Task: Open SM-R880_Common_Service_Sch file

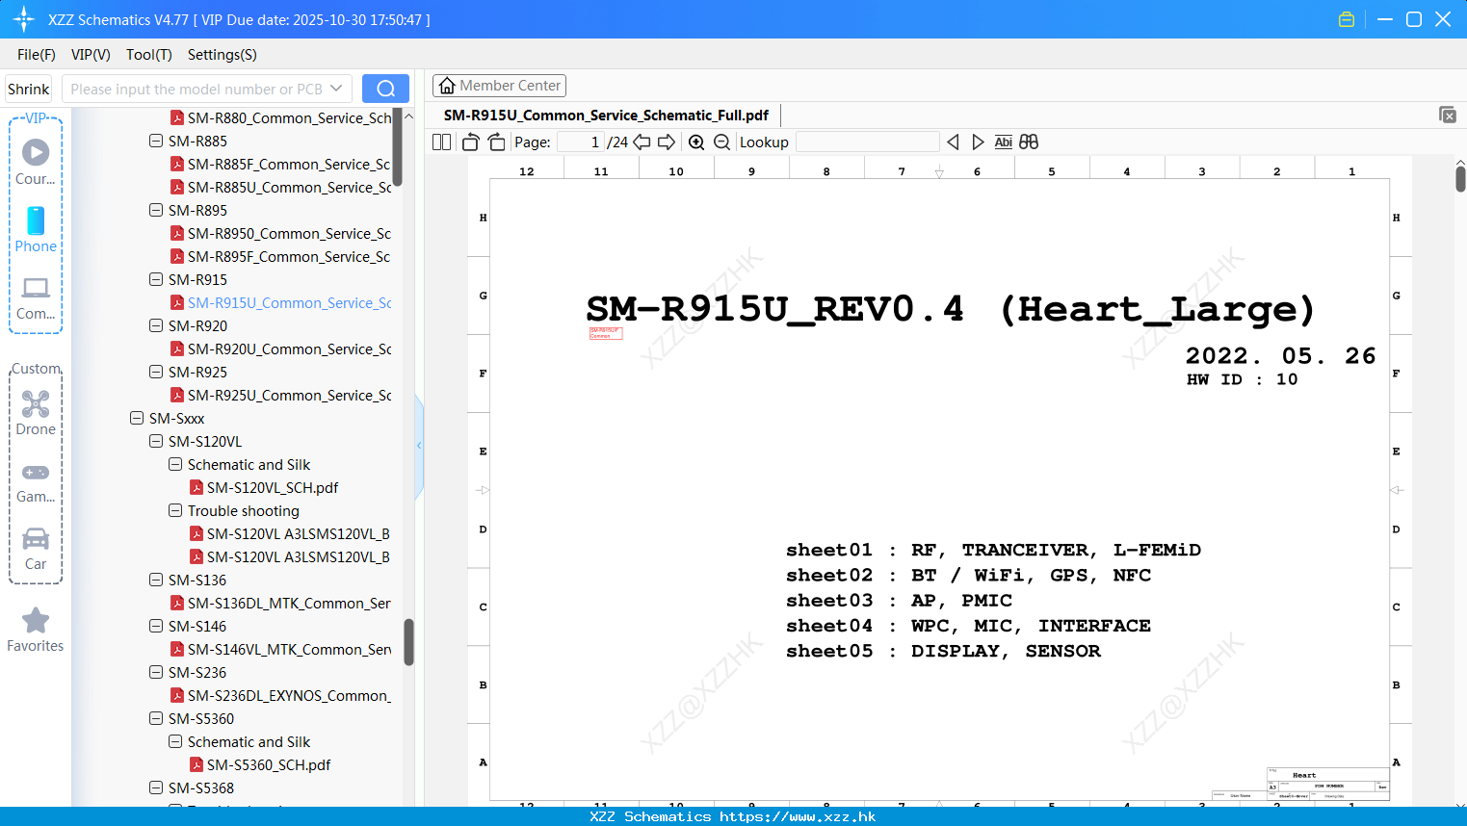Action: pyautogui.click(x=289, y=117)
